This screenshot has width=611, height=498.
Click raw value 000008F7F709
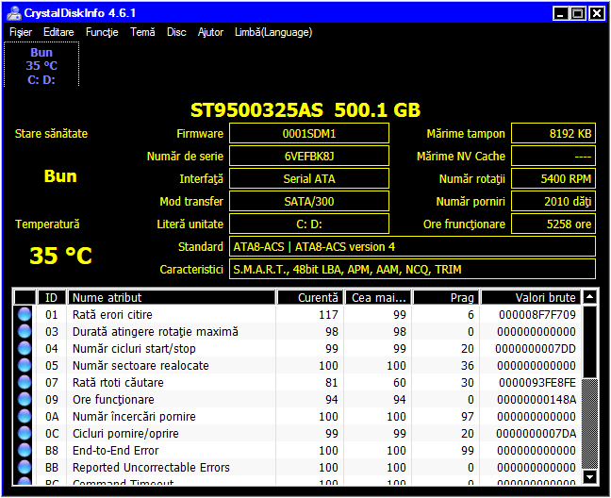click(x=537, y=314)
